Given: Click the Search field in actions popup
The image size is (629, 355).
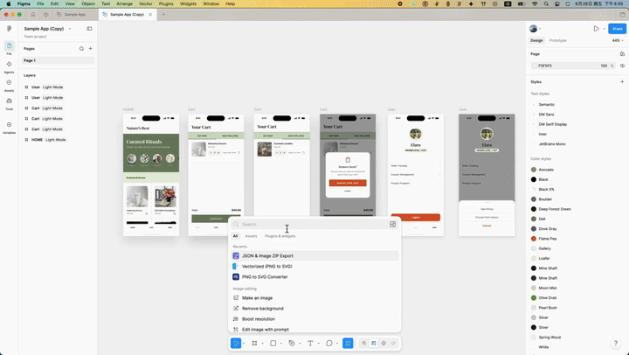Looking at the screenshot, I should (309, 224).
